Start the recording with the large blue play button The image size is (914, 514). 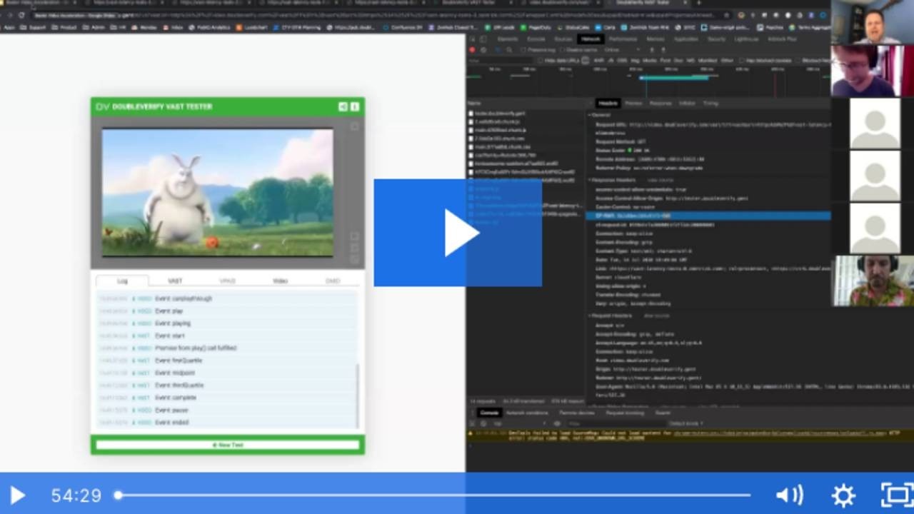pos(458,233)
